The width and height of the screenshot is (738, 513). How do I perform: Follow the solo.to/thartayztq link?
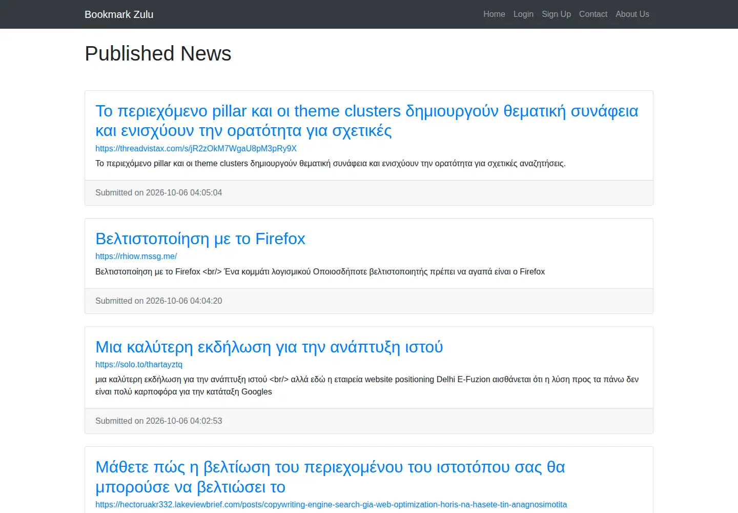click(139, 364)
